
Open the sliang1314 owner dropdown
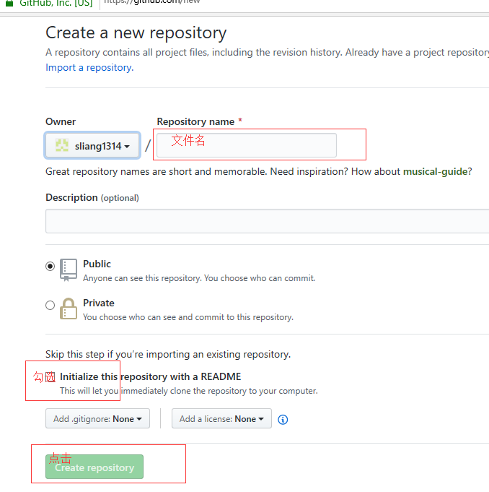92,146
